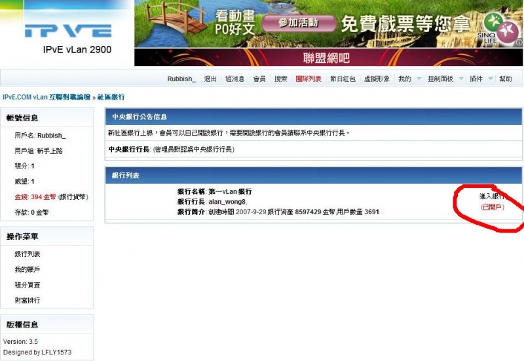Click the IPvE logo
Screen dimensions: 524x361
(x=68, y=31)
